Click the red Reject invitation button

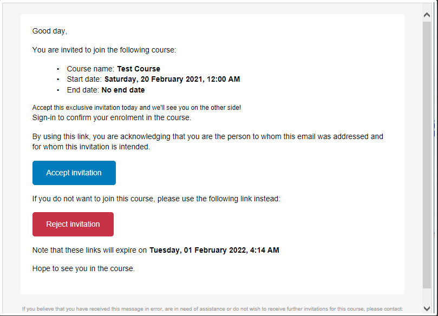pos(73,224)
